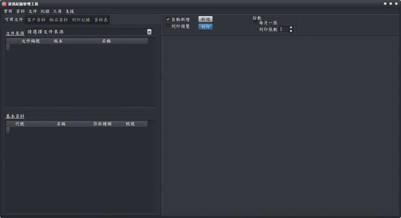Click the 基本資料 underlined label

point(15,116)
